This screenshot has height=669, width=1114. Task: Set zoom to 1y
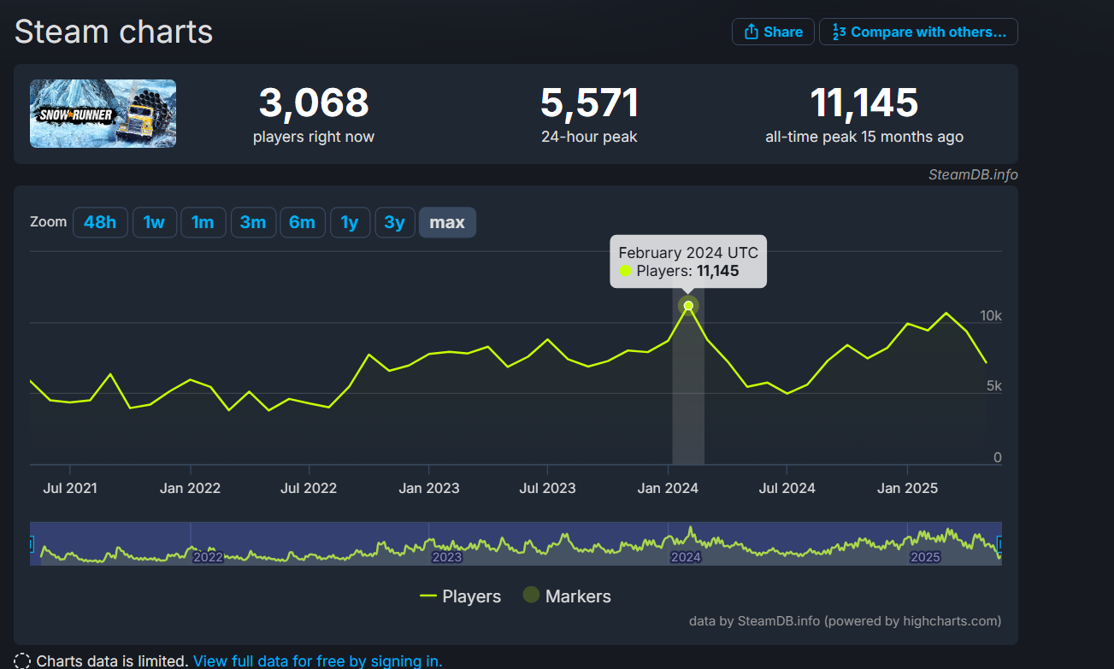click(350, 222)
